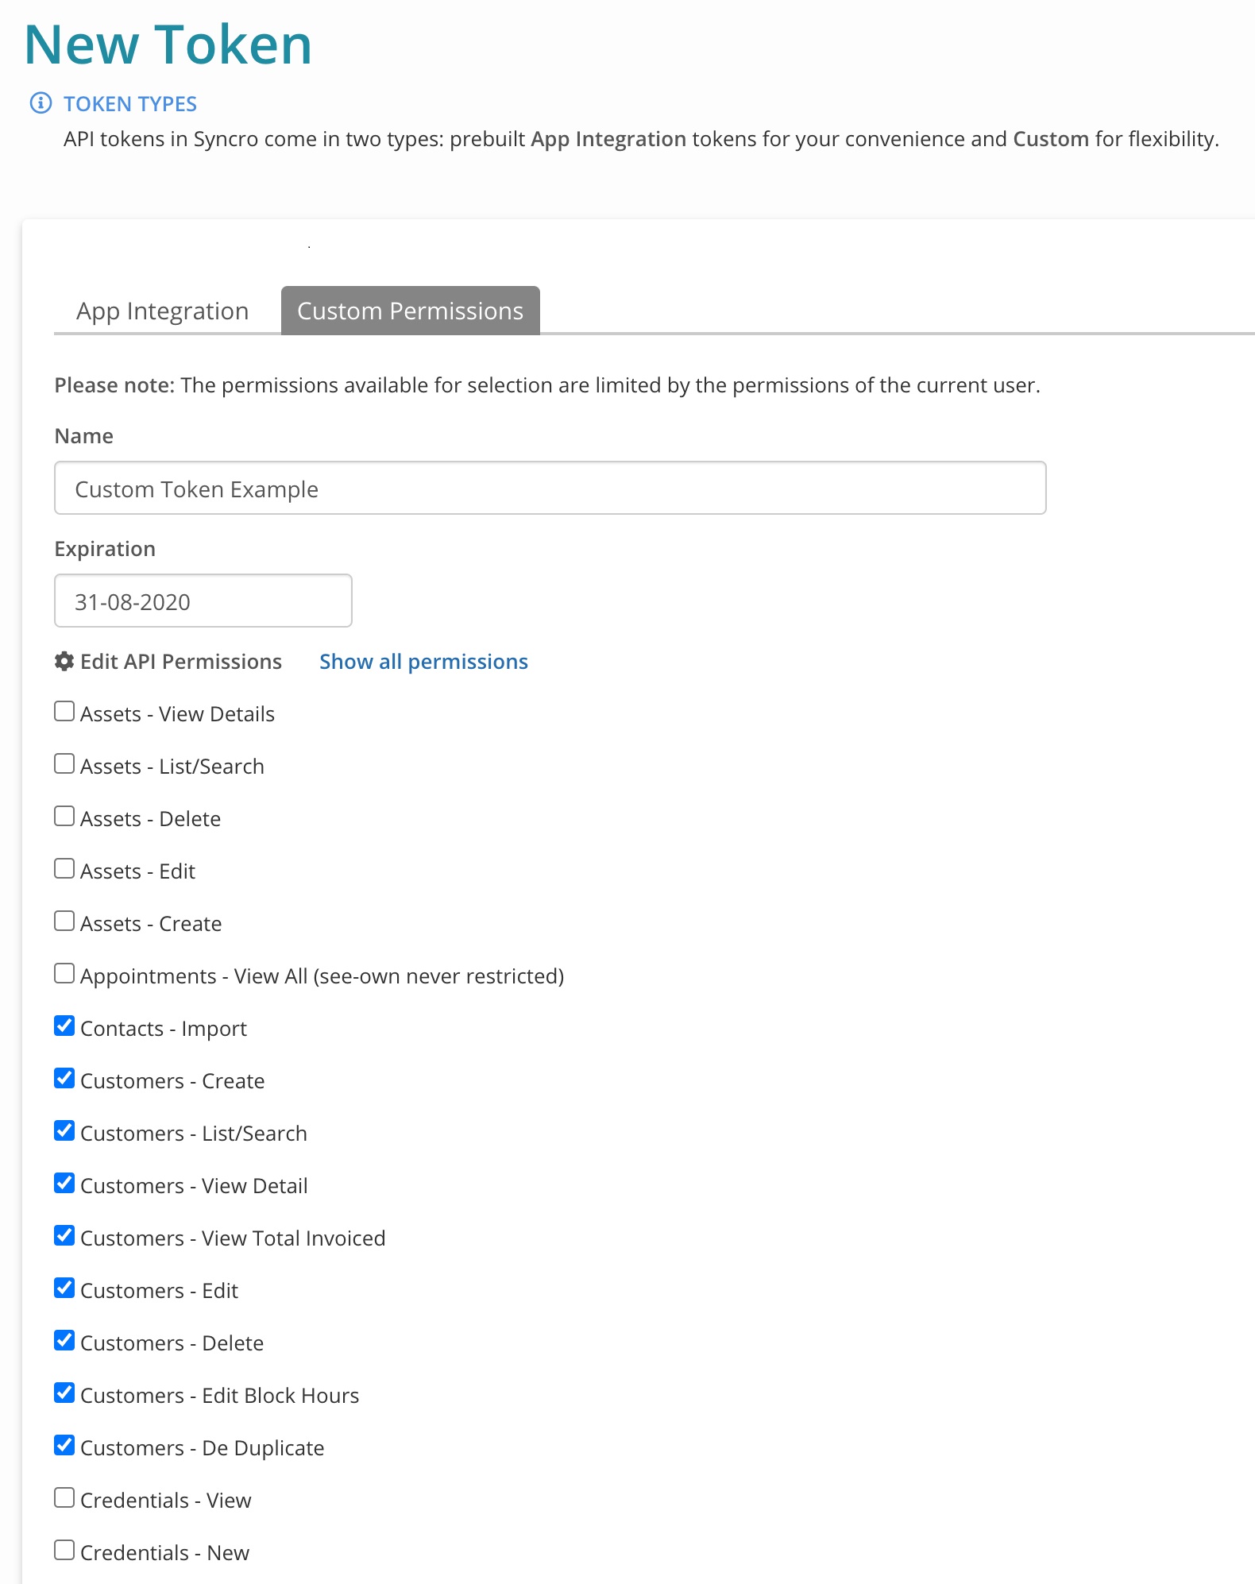Click the Show all permissions link
Viewport: 1255px width, 1584px height.
click(423, 662)
